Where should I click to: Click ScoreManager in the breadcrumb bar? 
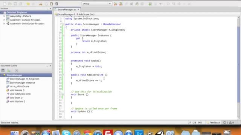[66, 14]
